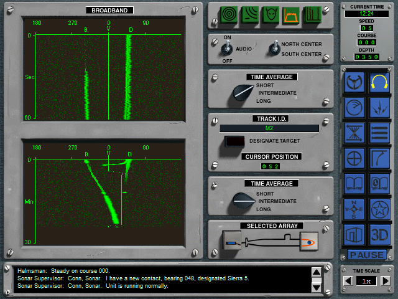Click the SELECTED ARRAY title label

(x=272, y=225)
